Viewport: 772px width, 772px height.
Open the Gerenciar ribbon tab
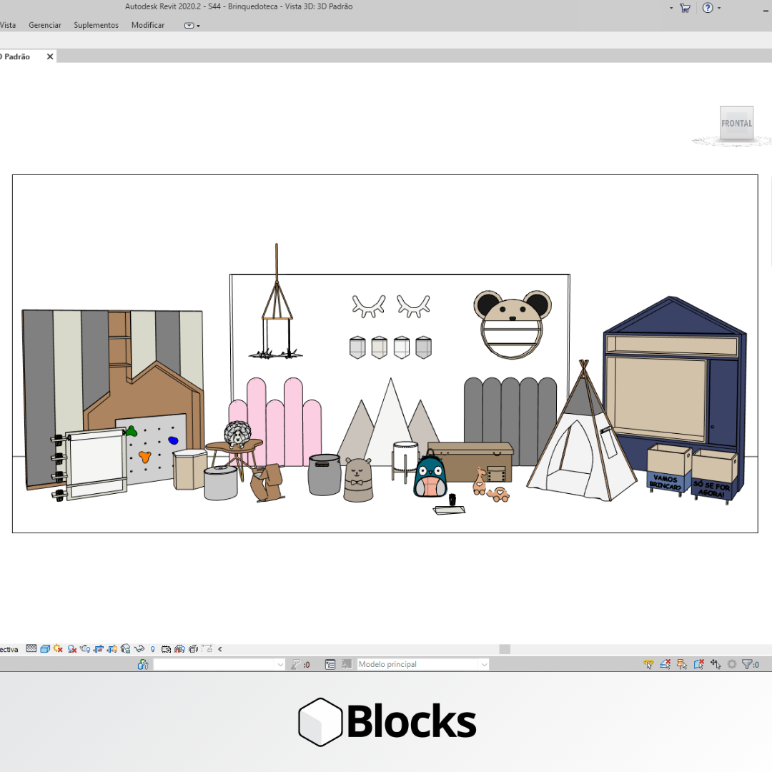45,25
